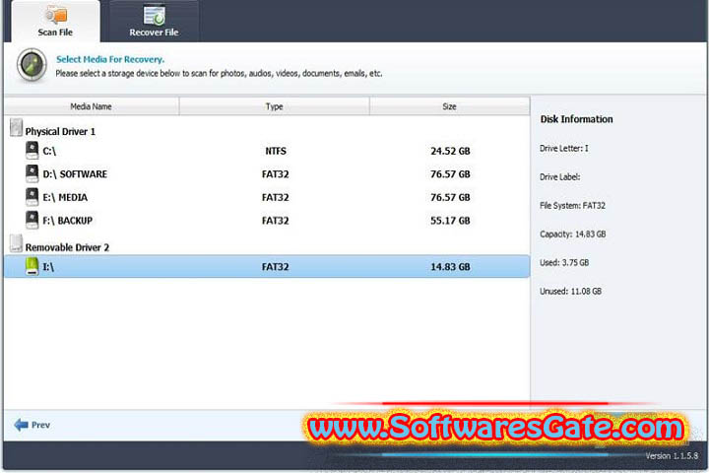The image size is (709, 473).
Task: Click the green I:\ removable drive icon
Action: click(x=32, y=266)
